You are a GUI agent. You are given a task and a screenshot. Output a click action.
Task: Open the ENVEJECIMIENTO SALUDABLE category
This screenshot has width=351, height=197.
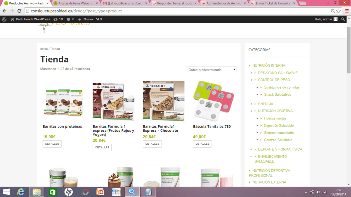271,159
